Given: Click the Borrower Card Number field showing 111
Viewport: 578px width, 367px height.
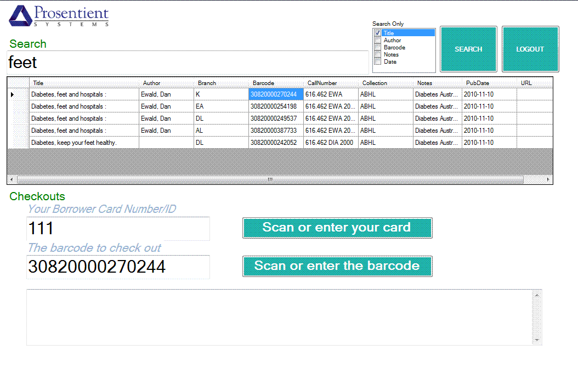Looking at the screenshot, I should pyautogui.click(x=118, y=228).
